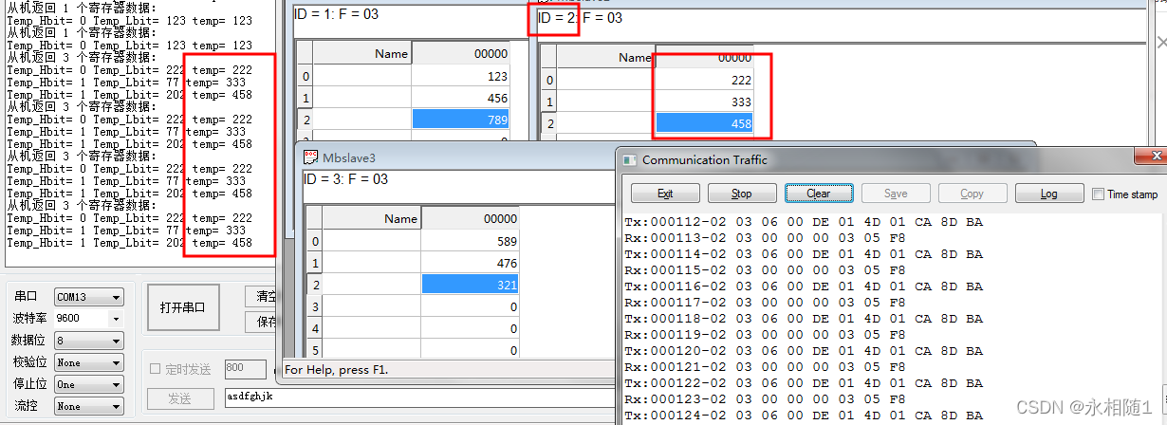Open the 校验位 parity dropdown
The image size is (1167, 425).
click(x=88, y=362)
